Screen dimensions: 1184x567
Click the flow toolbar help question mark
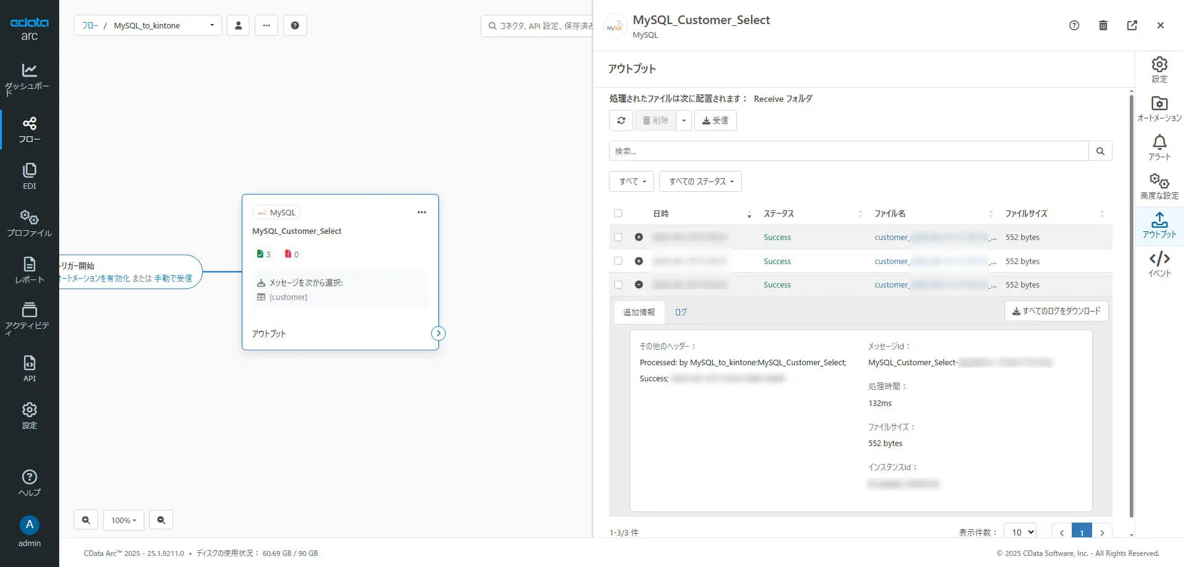(x=295, y=25)
